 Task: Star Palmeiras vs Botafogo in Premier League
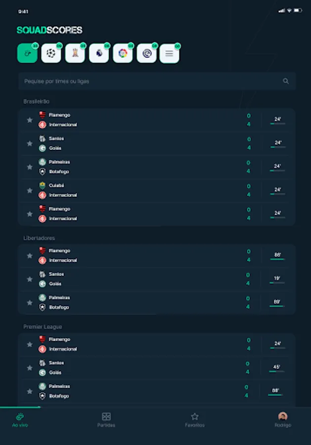pyautogui.click(x=30, y=391)
